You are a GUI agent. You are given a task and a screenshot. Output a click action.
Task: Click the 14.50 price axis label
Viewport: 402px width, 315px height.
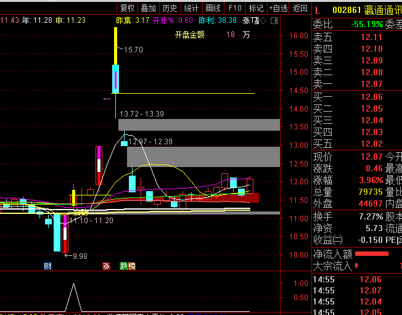(x=298, y=90)
